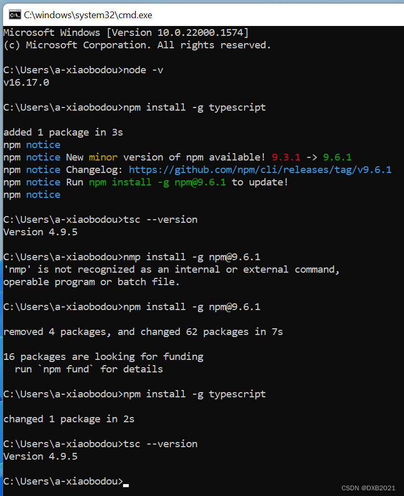Click the mistyped 'nmp install -g npm@9.6.1' command
404x496 pixels.
pyautogui.click(x=192, y=257)
